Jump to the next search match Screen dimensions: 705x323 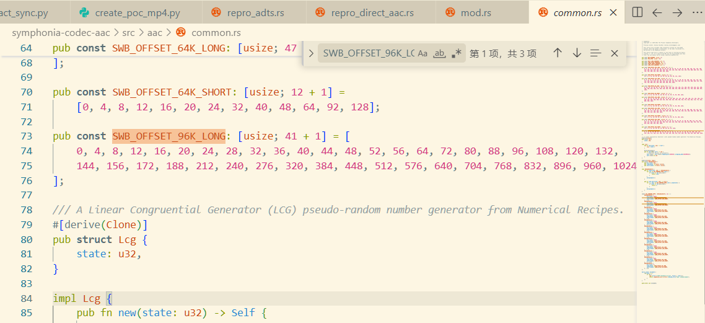577,53
